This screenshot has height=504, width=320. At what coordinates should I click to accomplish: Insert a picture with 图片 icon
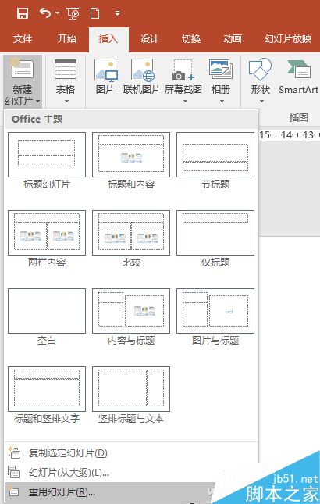(x=106, y=70)
